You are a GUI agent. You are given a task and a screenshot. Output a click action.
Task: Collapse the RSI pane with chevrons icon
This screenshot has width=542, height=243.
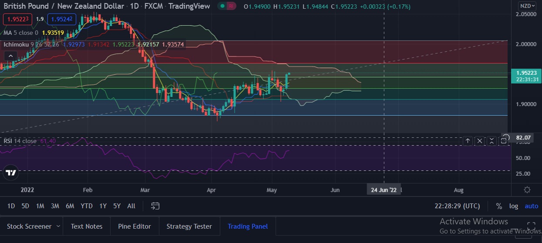pos(492,140)
